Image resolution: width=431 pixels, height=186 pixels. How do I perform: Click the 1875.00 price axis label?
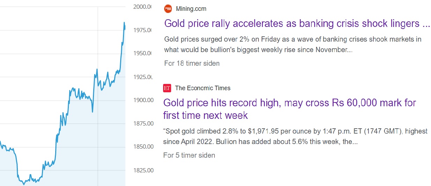tap(144, 123)
